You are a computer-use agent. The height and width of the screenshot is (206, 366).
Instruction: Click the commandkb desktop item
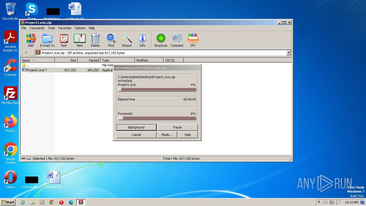pyautogui.click(x=31, y=182)
